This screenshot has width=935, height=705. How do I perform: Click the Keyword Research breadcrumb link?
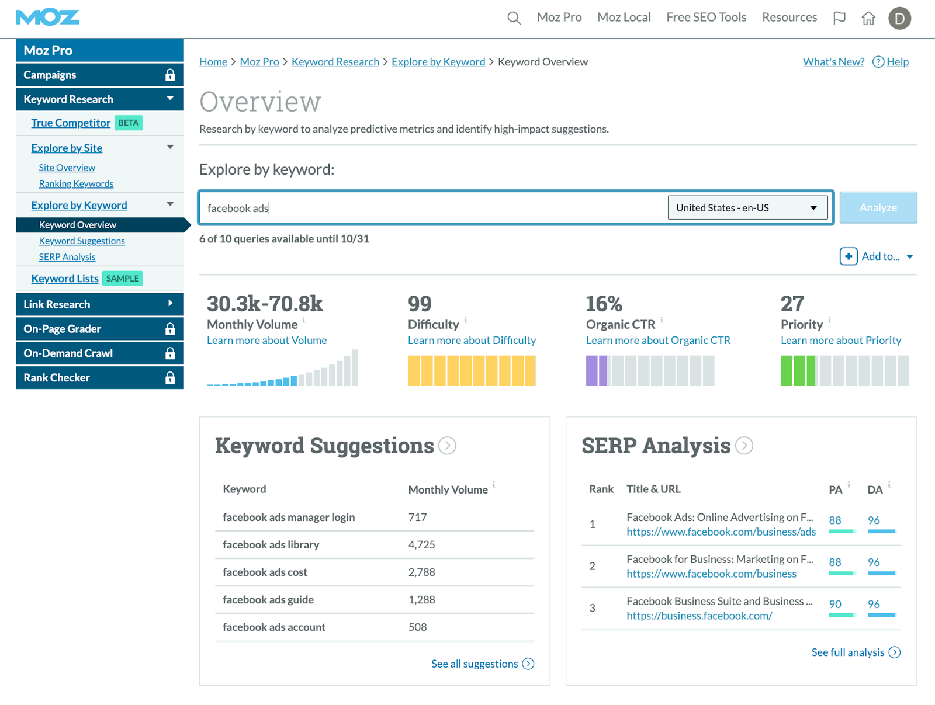(x=335, y=62)
